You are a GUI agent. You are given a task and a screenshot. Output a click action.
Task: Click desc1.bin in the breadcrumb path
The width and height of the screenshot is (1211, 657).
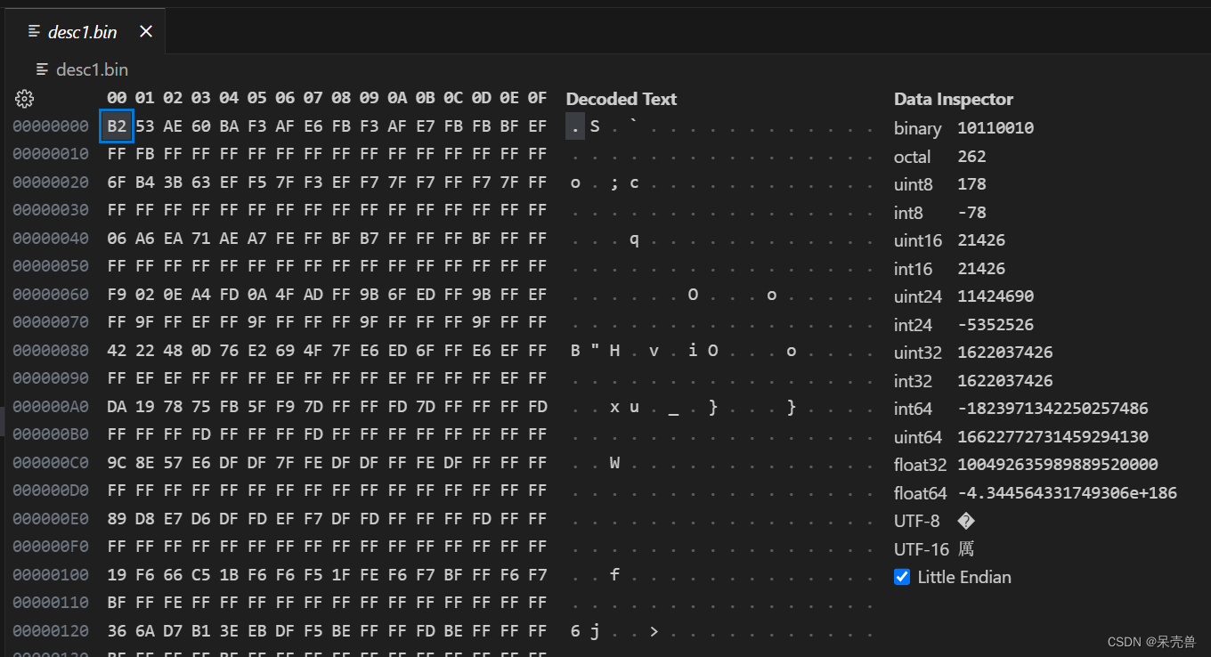pyautogui.click(x=92, y=69)
